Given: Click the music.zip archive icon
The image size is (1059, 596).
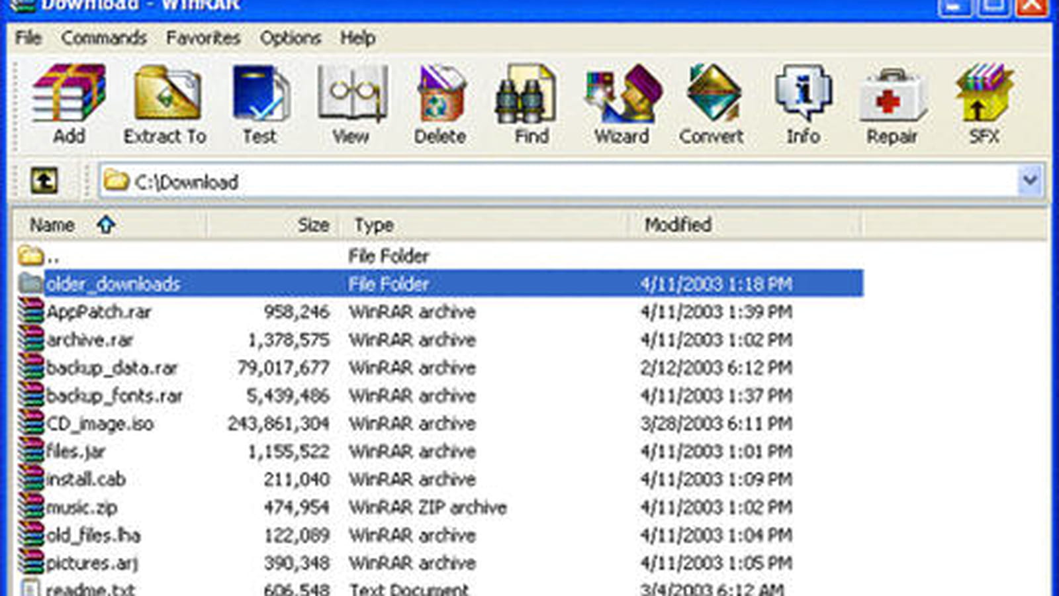Looking at the screenshot, I should [31, 507].
